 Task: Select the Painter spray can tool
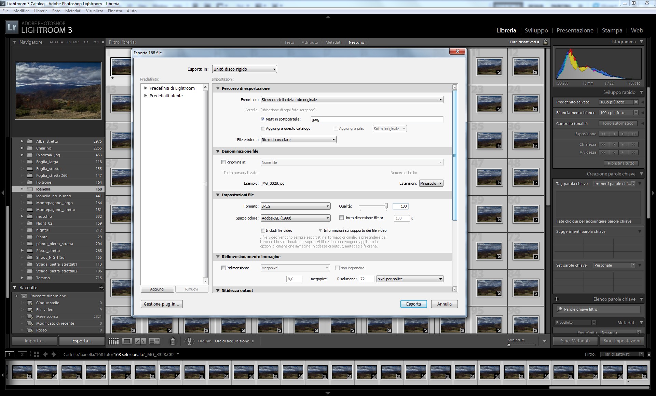click(173, 341)
